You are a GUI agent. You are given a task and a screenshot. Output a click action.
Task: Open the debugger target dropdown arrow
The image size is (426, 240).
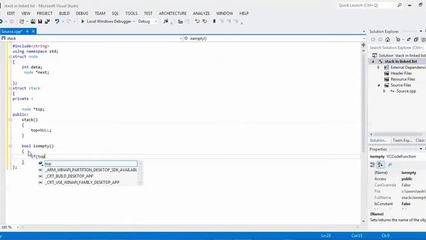click(134, 21)
